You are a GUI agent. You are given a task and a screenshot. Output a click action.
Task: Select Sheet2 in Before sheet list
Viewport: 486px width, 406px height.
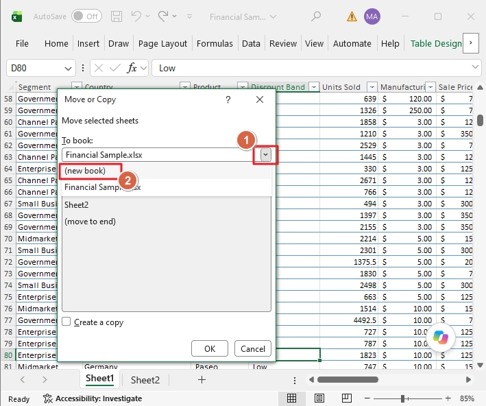(167, 205)
